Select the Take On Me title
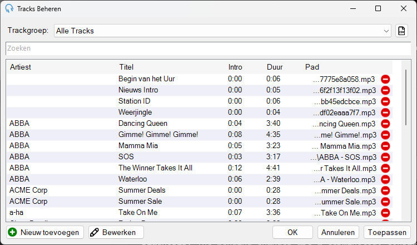The width and height of the screenshot is (417, 245). 138,213
